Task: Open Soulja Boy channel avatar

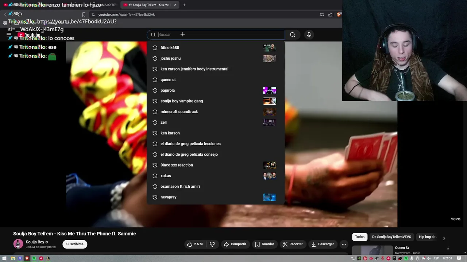Action: tap(18, 244)
